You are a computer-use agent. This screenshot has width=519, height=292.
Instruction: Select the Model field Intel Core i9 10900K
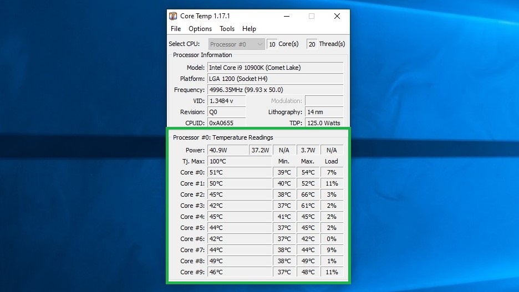(x=276, y=68)
